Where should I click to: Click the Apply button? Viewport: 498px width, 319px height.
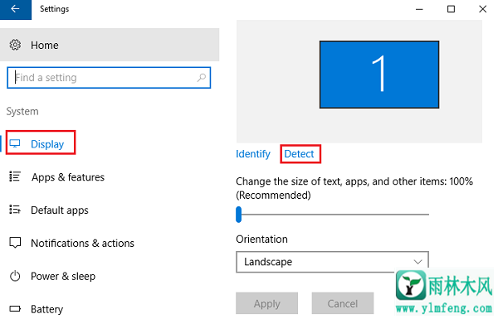[266, 303]
